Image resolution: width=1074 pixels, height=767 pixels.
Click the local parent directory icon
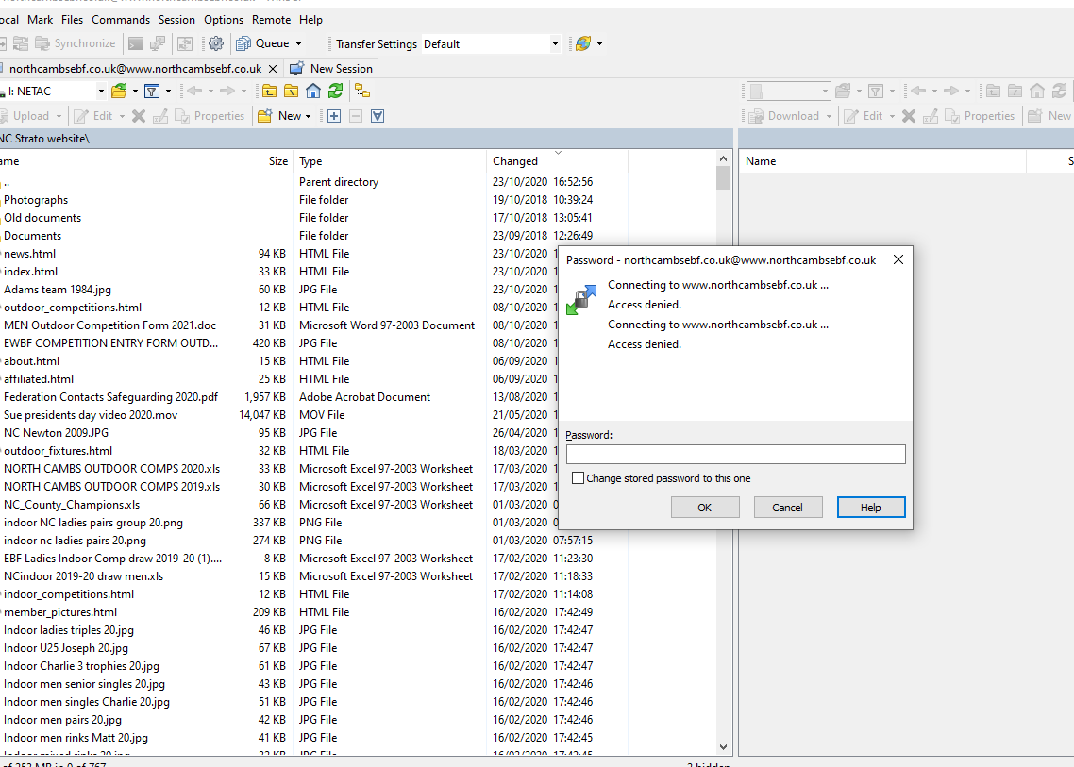tap(270, 91)
